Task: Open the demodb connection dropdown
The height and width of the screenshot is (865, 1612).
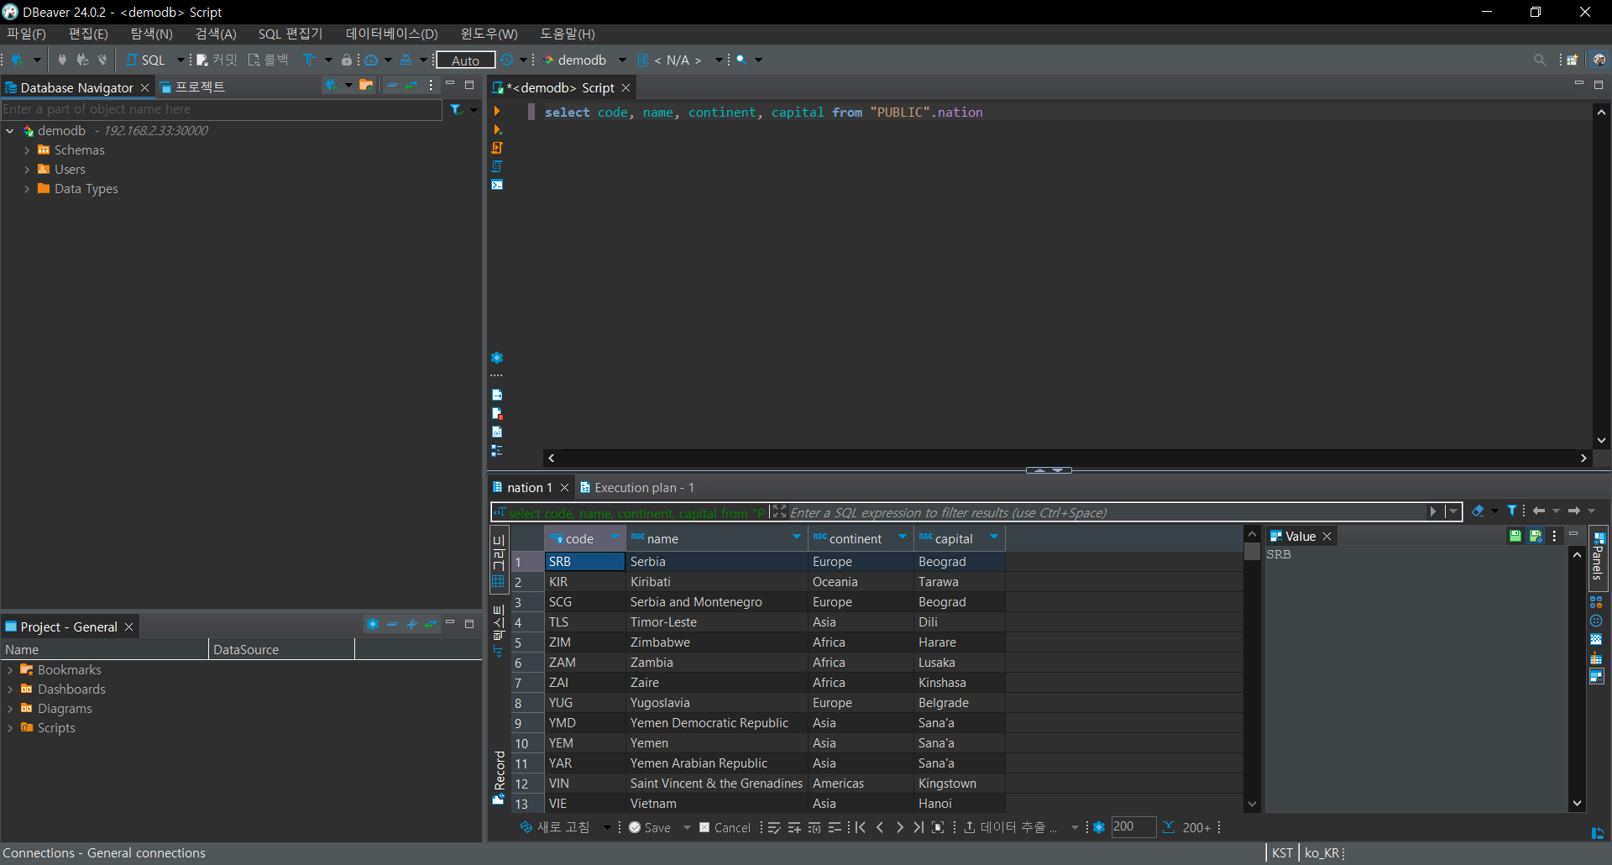Action: point(621,60)
